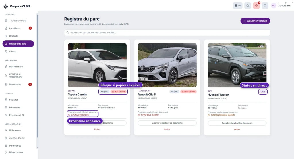Click Non louable badge on Toyota Corolla
This screenshot has height=159, width=294.
point(119,92)
